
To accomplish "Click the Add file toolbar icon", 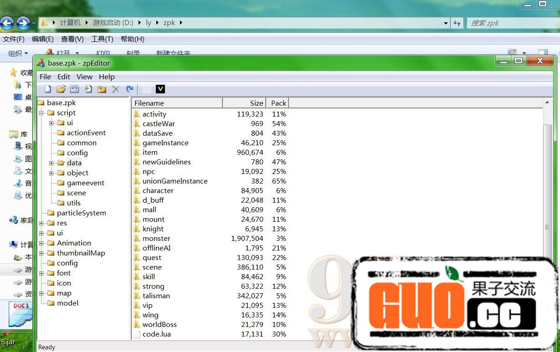I will (88, 89).
